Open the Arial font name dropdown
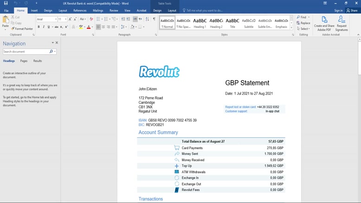The image size is (361, 203). pyautogui.click(x=56, y=19)
